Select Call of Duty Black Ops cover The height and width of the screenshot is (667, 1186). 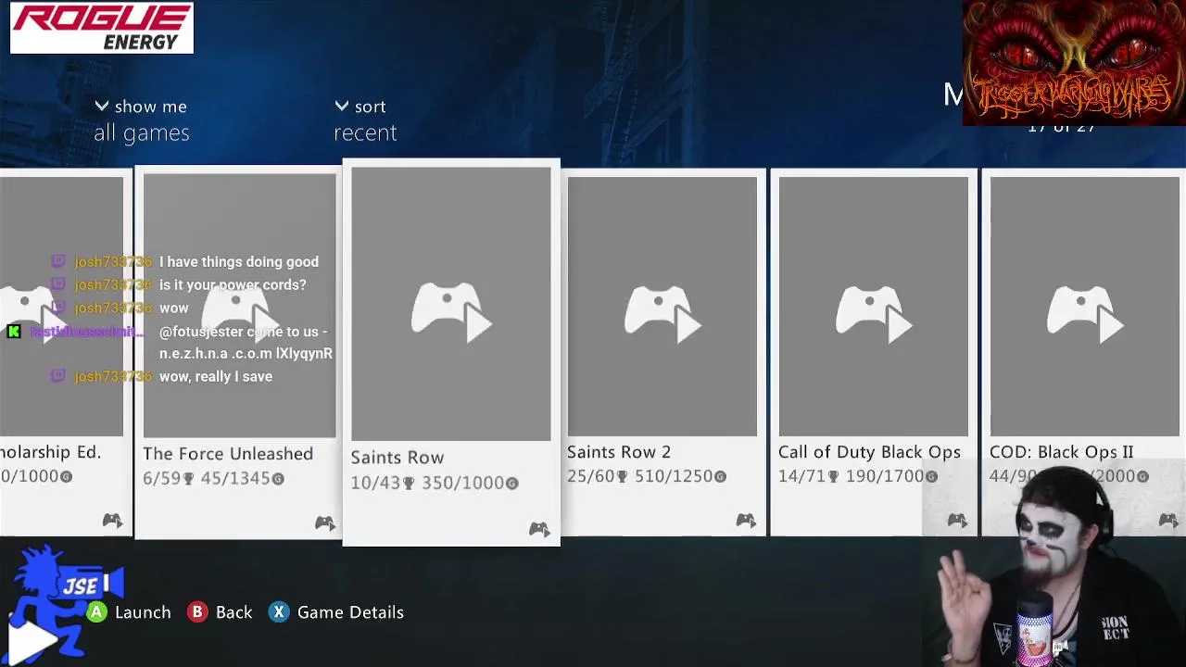[x=873, y=306]
